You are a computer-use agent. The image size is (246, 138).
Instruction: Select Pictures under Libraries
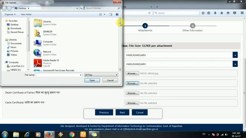tap(13, 51)
